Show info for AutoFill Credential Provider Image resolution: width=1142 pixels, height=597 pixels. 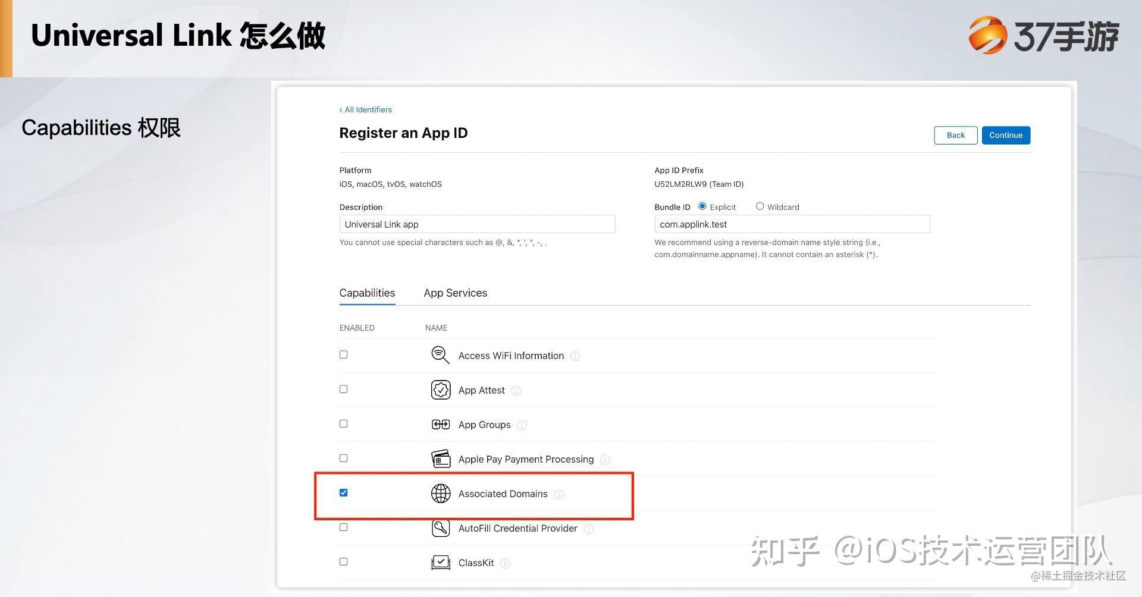click(589, 529)
